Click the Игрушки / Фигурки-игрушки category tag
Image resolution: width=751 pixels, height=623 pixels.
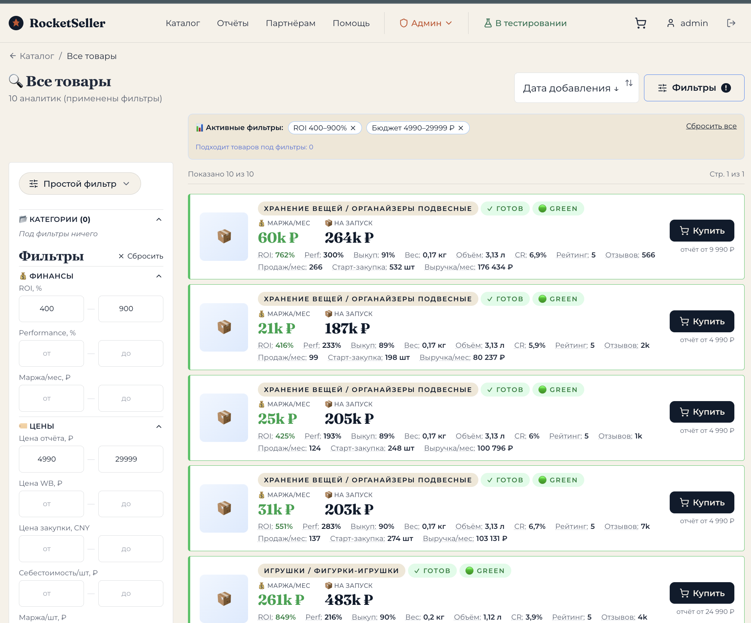coord(332,571)
